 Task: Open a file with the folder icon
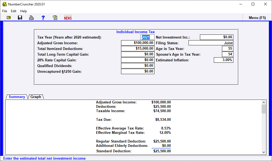9,18
